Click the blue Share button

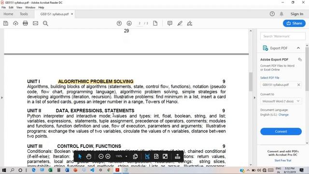(294, 23)
